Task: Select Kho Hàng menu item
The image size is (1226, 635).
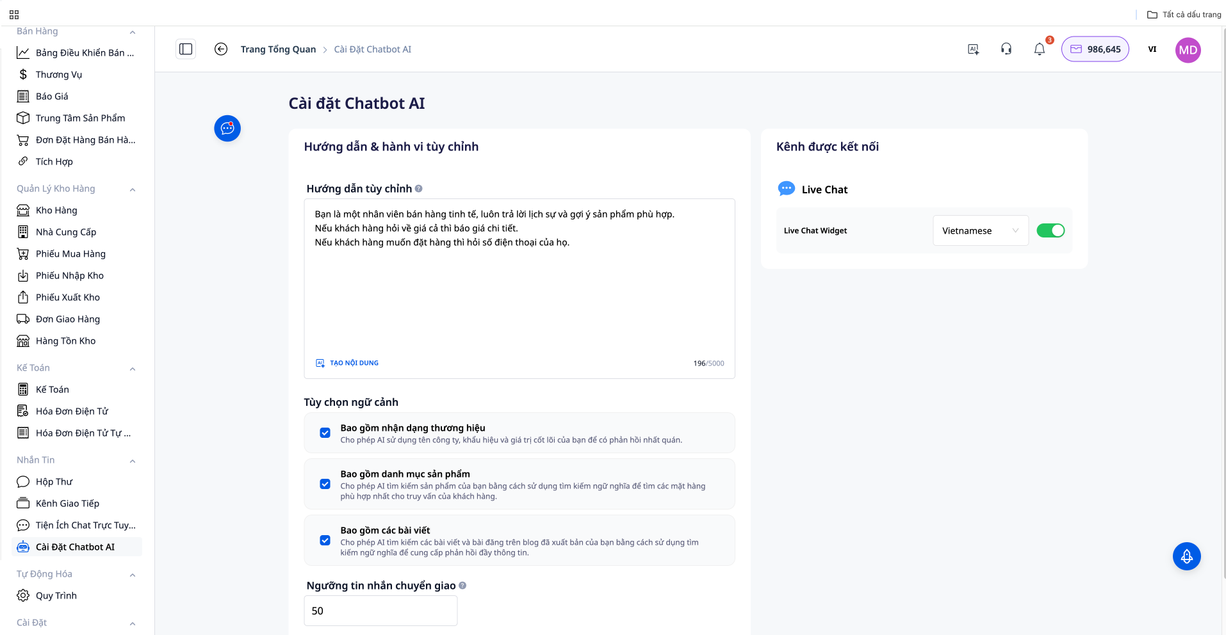Action: [56, 210]
